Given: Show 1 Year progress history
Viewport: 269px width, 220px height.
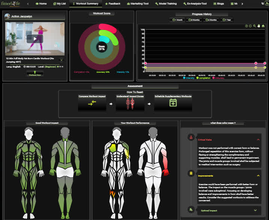Looking at the screenshot, I should [x=227, y=20].
